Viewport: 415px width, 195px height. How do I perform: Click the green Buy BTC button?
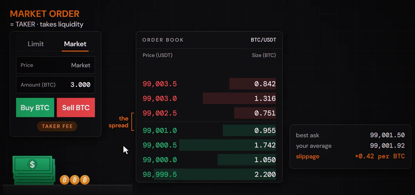click(x=35, y=107)
